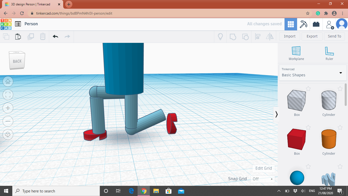Click the Group shapes icon
This screenshot has height=196, width=348.
point(233,36)
